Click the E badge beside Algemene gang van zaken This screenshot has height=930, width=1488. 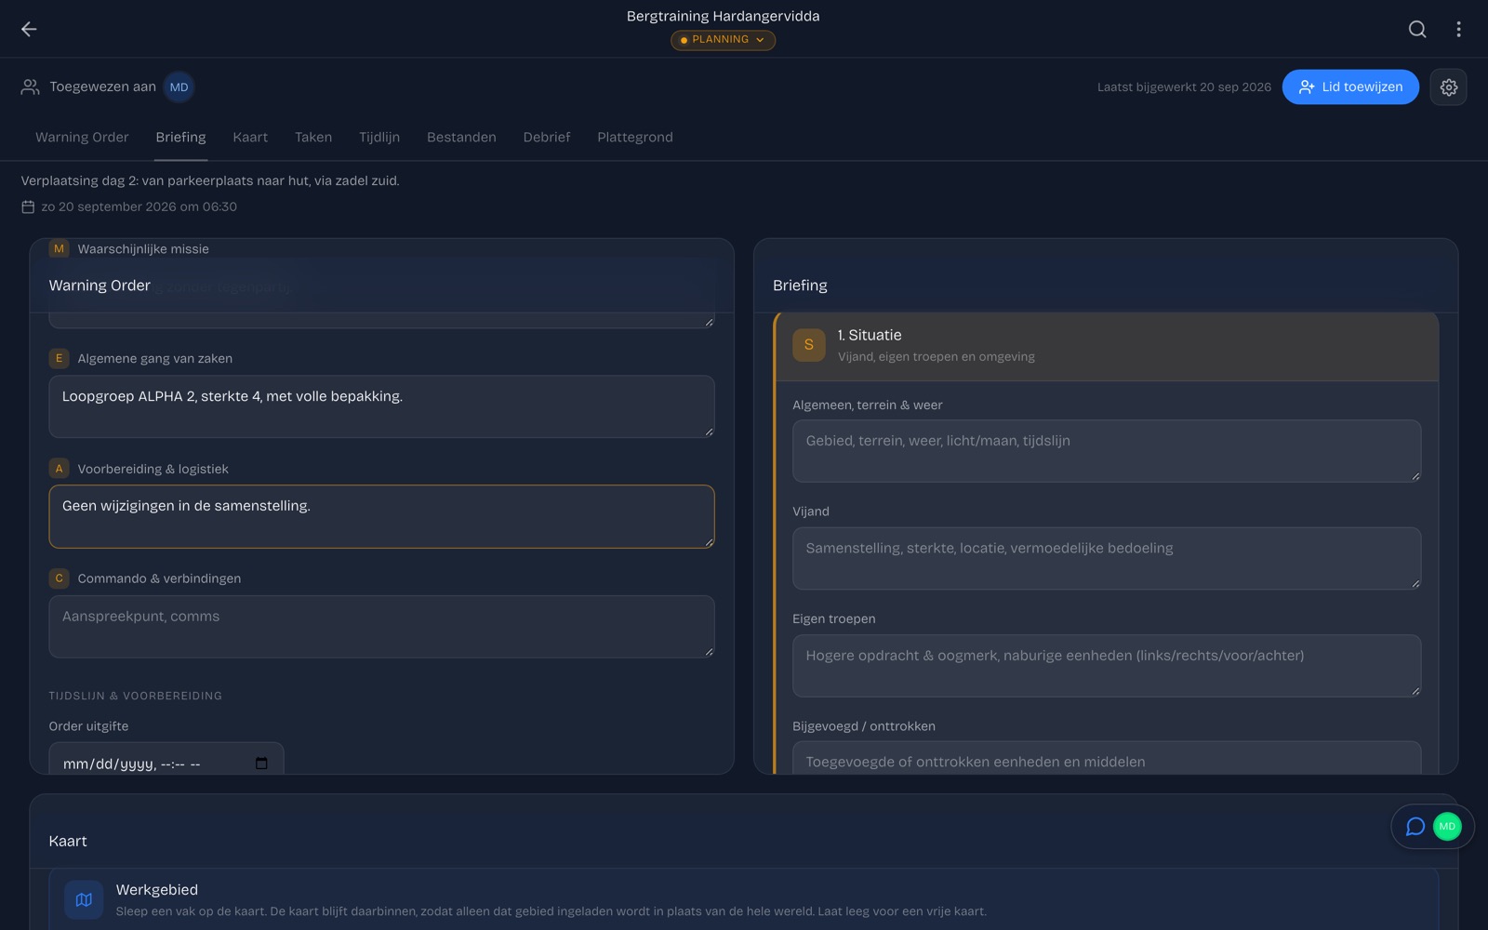[59, 358]
